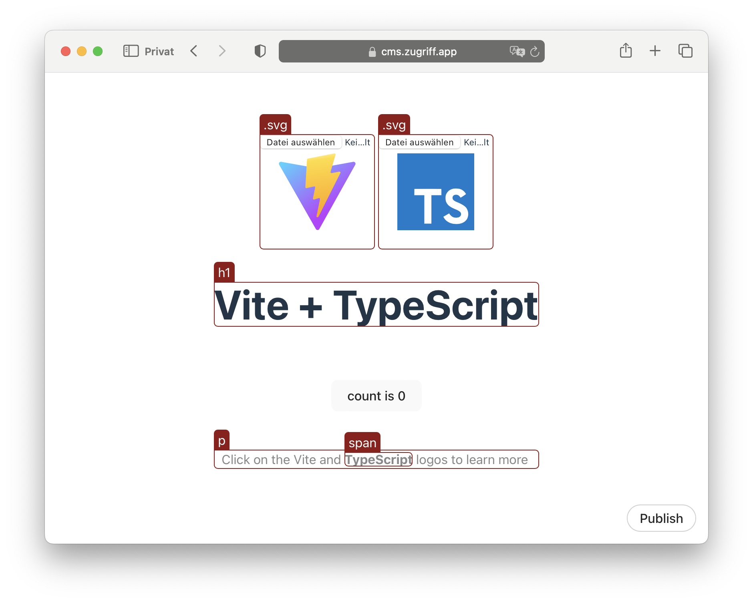Show the tab overview icon
The height and width of the screenshot is (603, 753).
click(685, 51)
